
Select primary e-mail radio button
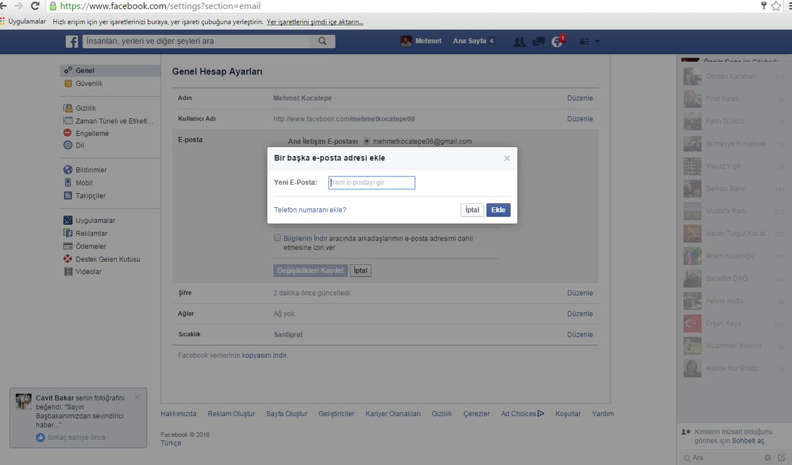[x=367, y=141]
